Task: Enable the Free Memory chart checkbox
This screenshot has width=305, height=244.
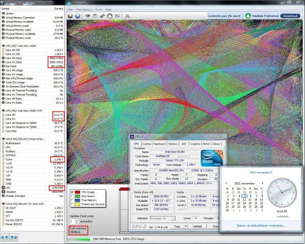Action: pos(72,200)
